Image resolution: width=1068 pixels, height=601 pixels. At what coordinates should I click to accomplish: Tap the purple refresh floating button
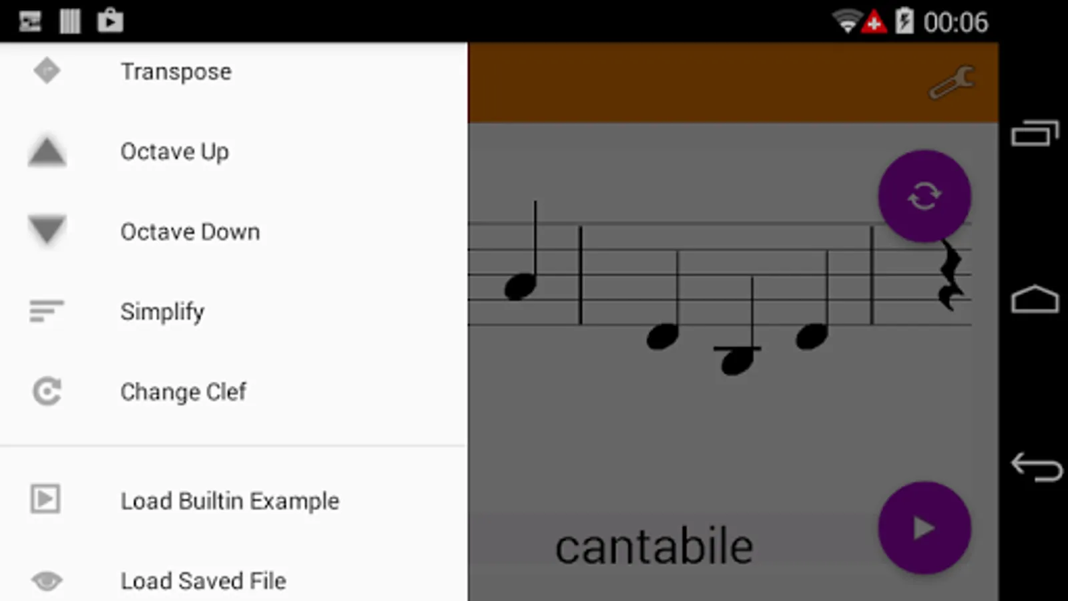[x=924, y=196]
